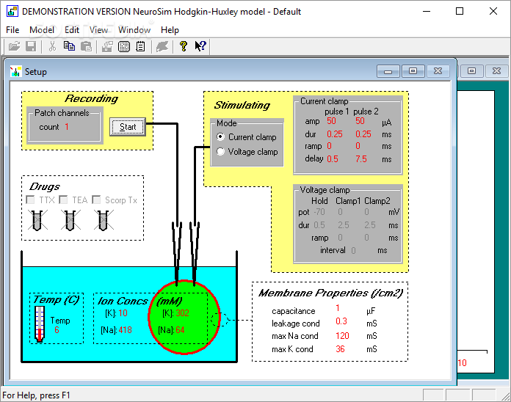Viewport: 511px width, 402px height.
Task: Click pulse 2 ramp value 0
Action: point(358,146)
